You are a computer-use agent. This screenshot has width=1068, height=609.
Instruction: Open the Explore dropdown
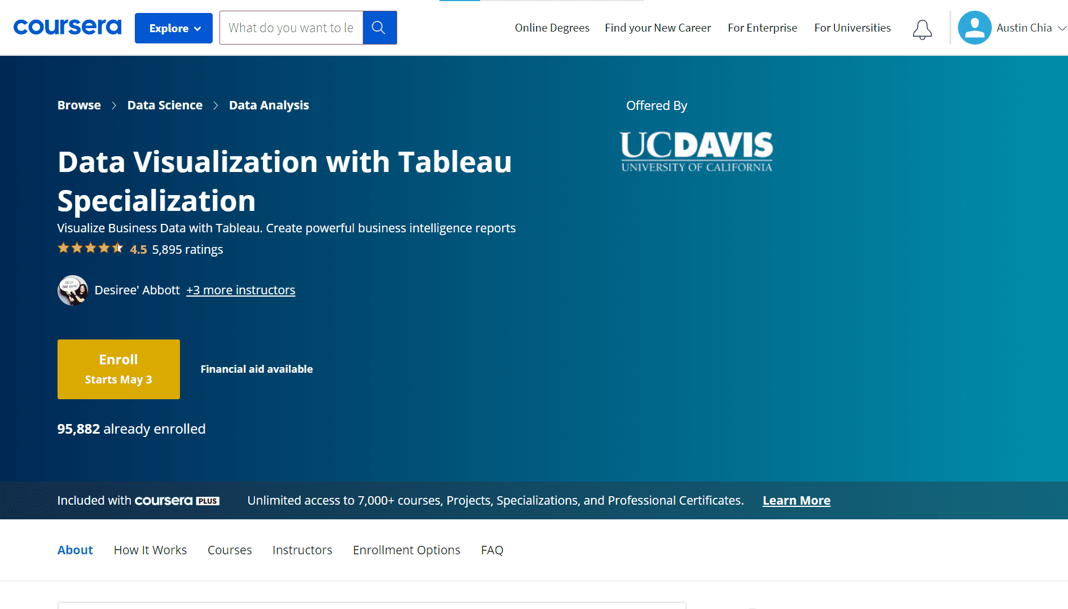pos(173,28)
